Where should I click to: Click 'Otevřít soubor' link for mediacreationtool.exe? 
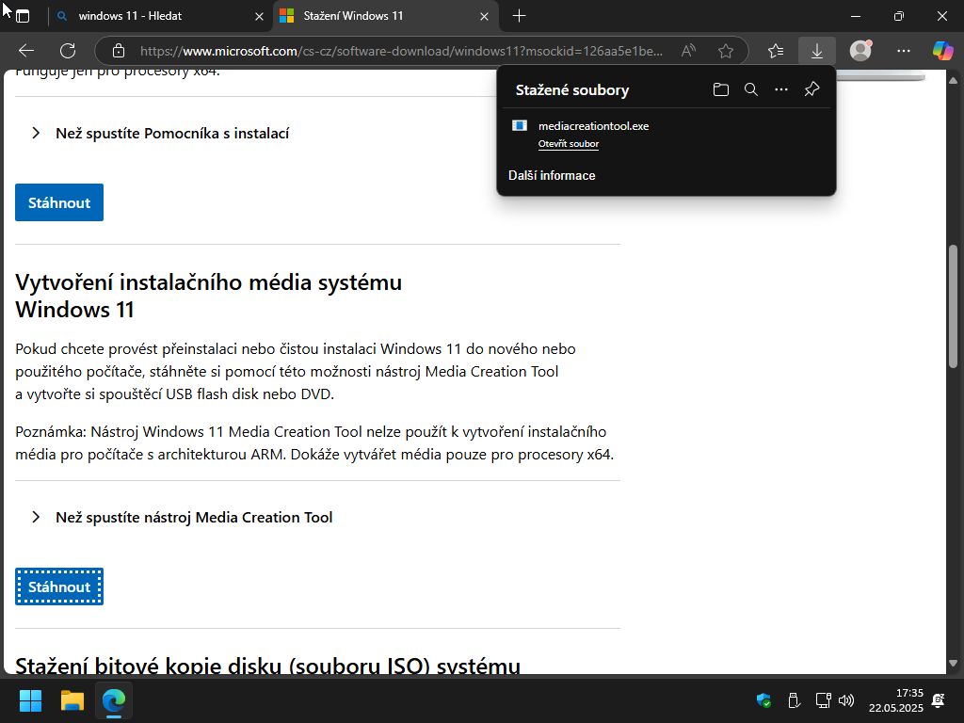point(569,144)
